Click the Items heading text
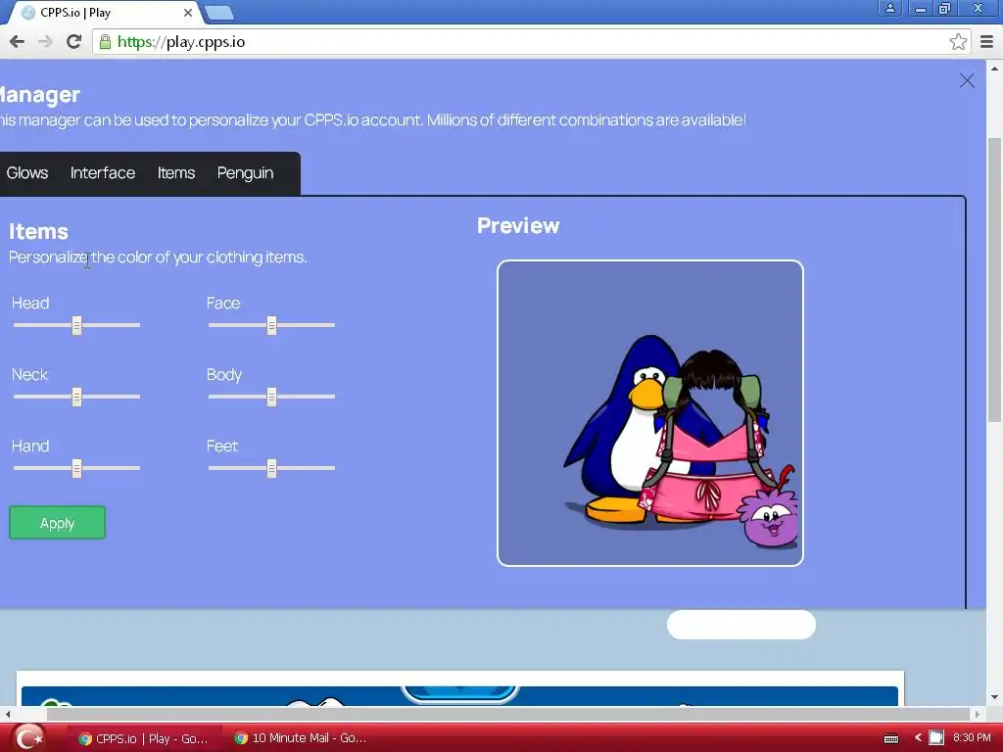 (38, 231)
